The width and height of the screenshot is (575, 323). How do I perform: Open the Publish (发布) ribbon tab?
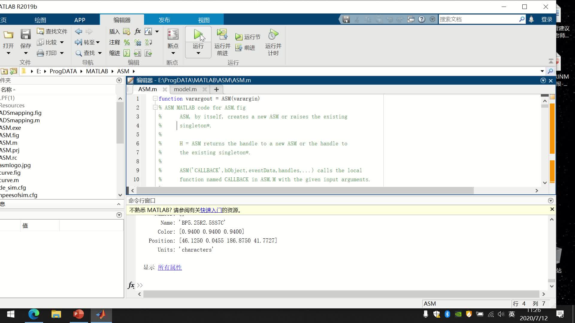tap(164, 20)
